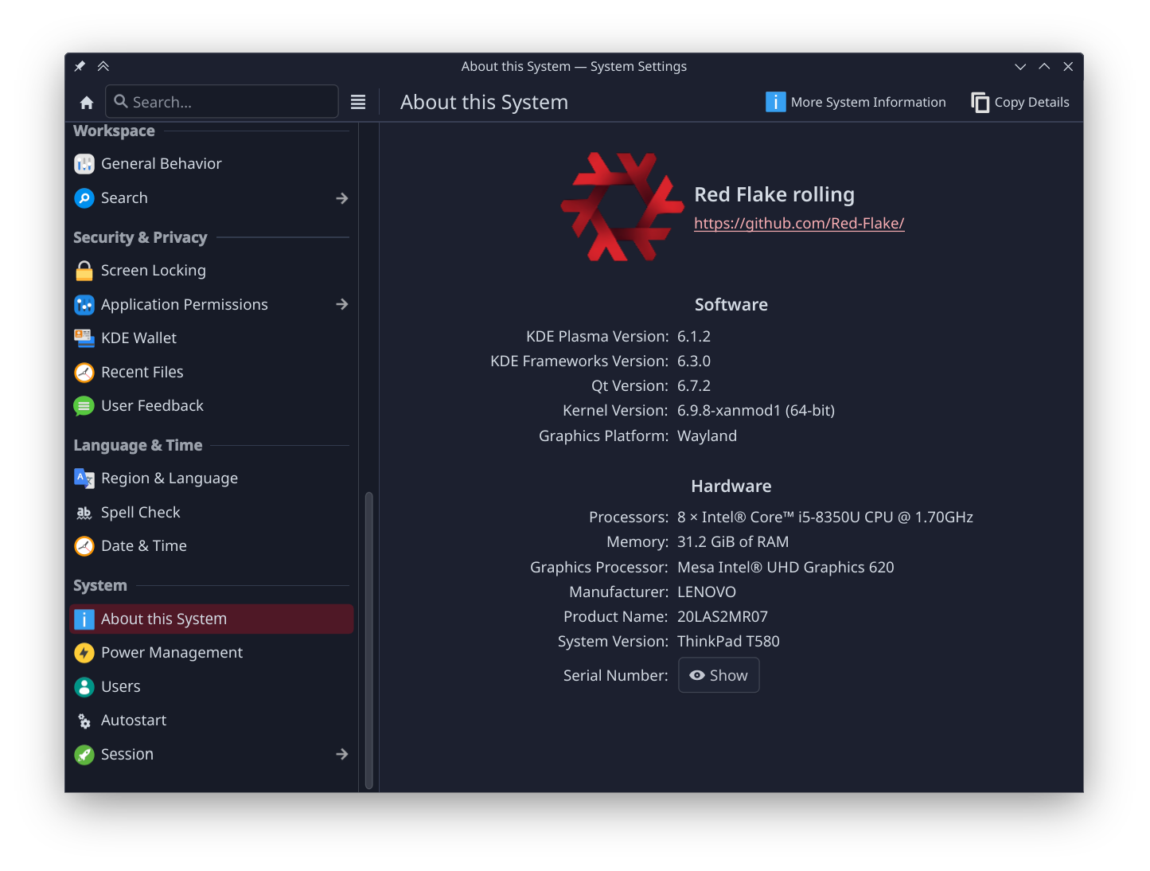The height and width of the screenshot is (871, 1150).
Task: Click the Power Management lightning icon
Action: click(x=84, y=653)
